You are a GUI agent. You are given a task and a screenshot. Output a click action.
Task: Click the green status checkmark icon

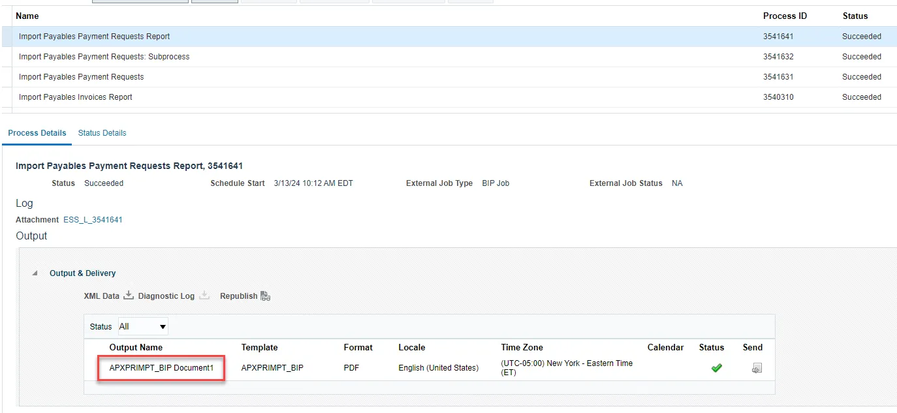point(716,368)
